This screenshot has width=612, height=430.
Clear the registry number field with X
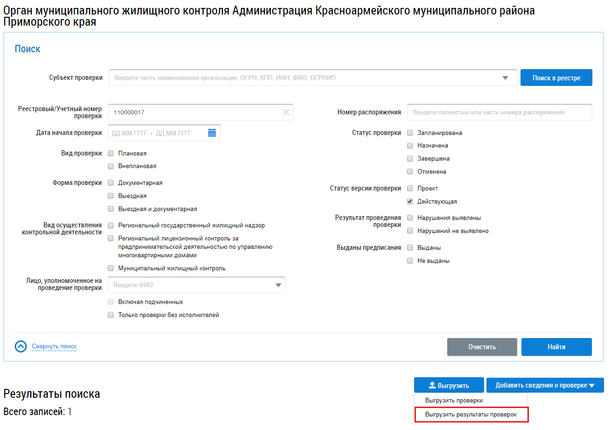click(286, 112)
